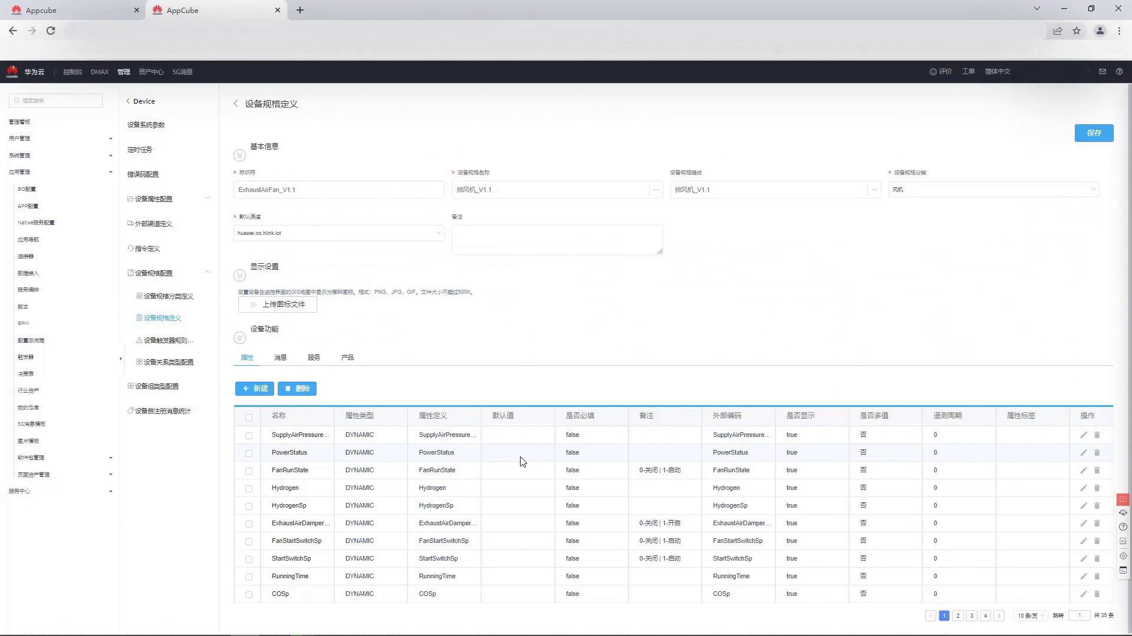Click the 搜索菜单 search box in sidebar
This screenshot has height=636, width=1132.
56,101
